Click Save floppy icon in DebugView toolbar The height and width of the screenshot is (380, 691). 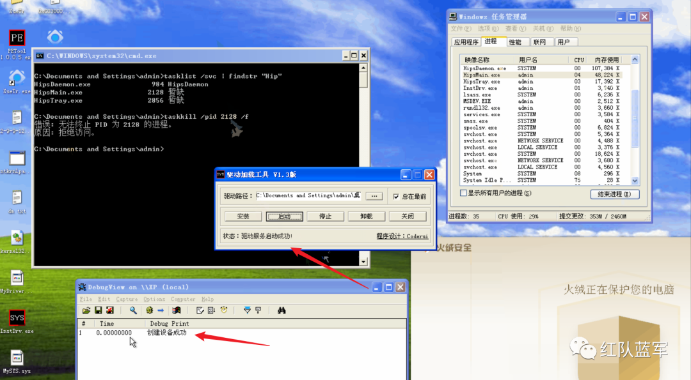click(99, 310)
